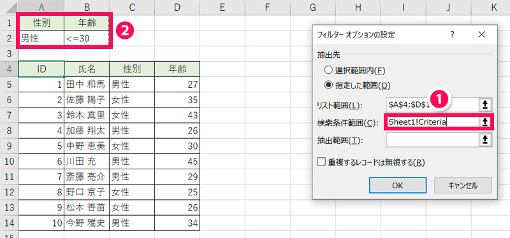Click the ID cell showing 10
The height and width of the screenshot is (238, 510).
(41, 223)
